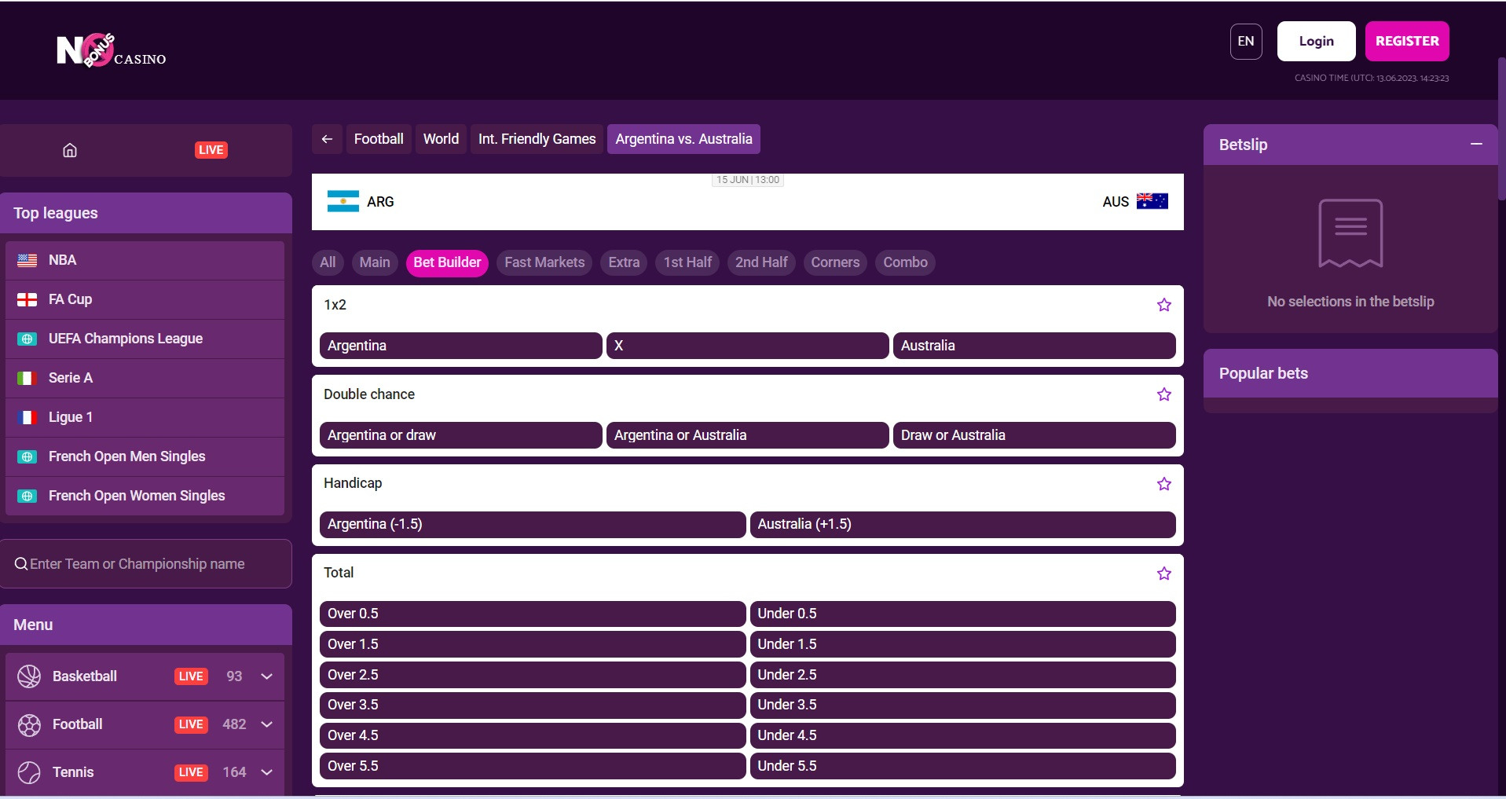Image resolution: width=1506 pixels, height=799 pixels.
Task: Click the back arrow next to Football breadcrumb
Action: [x=327, y=139]
